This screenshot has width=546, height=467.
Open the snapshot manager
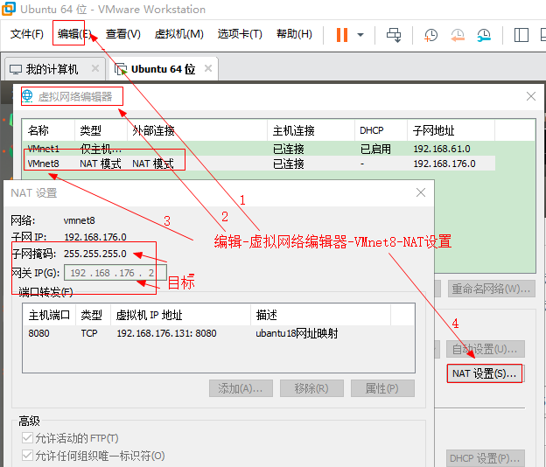(x=484, y=35)
